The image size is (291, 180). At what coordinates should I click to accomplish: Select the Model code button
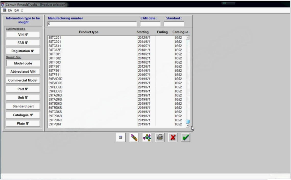(23, 63)
